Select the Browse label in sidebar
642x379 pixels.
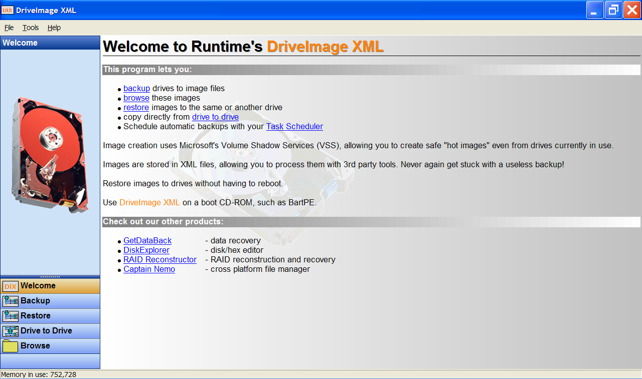point(35,346)
